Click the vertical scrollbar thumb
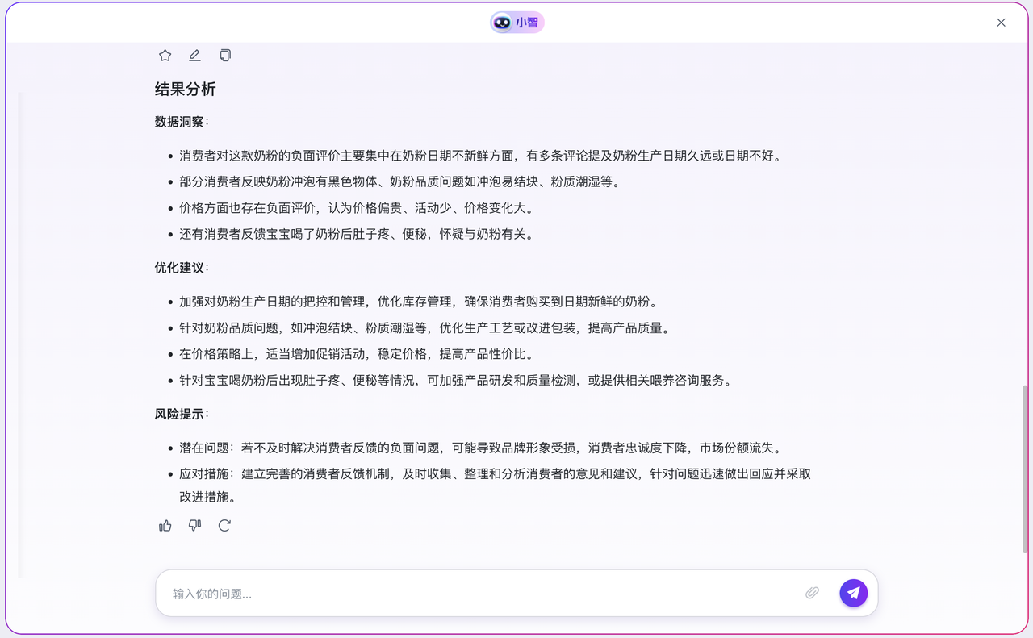 1025,468
